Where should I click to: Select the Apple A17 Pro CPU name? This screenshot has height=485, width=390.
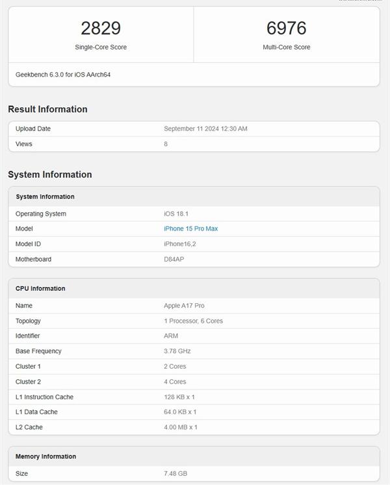tap(184, 305)
